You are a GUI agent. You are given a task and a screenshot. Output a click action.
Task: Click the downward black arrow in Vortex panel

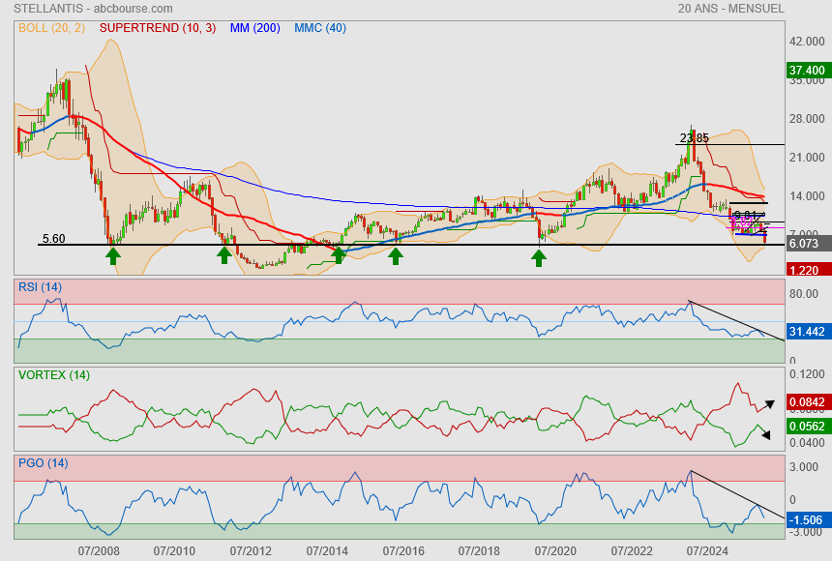coord(764,434)
